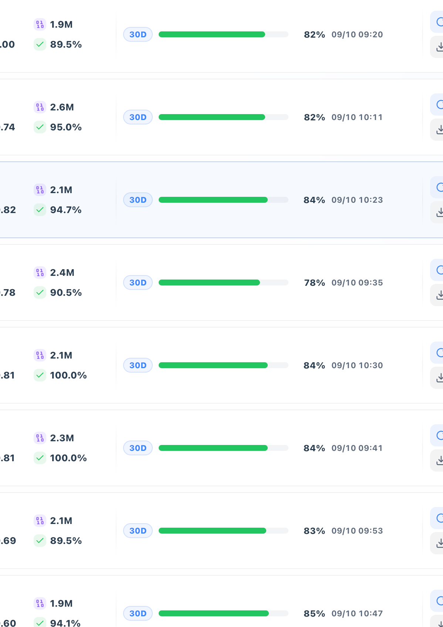Click the download icon in the 09/10 09:53 row
Screen dimensions: 443x627
click(438, 543)
